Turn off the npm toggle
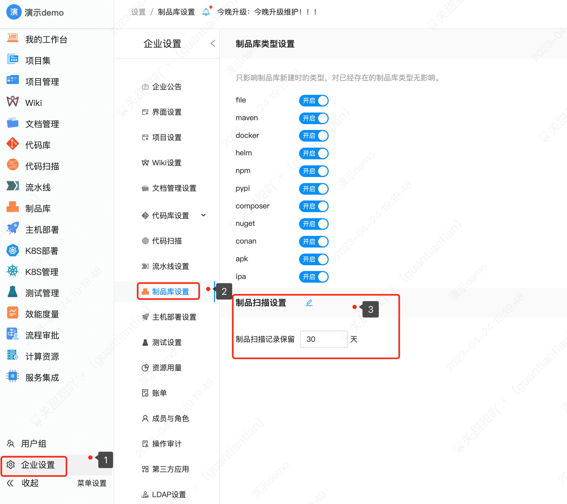Screen dimensions: 567x504 pos(313,171)
